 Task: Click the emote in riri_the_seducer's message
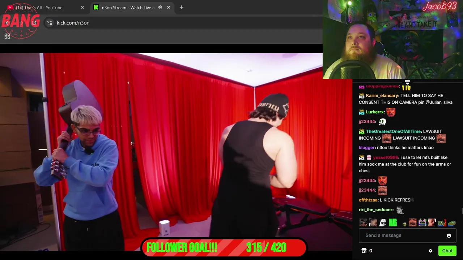pyautogui.click(x=399, y=210)
